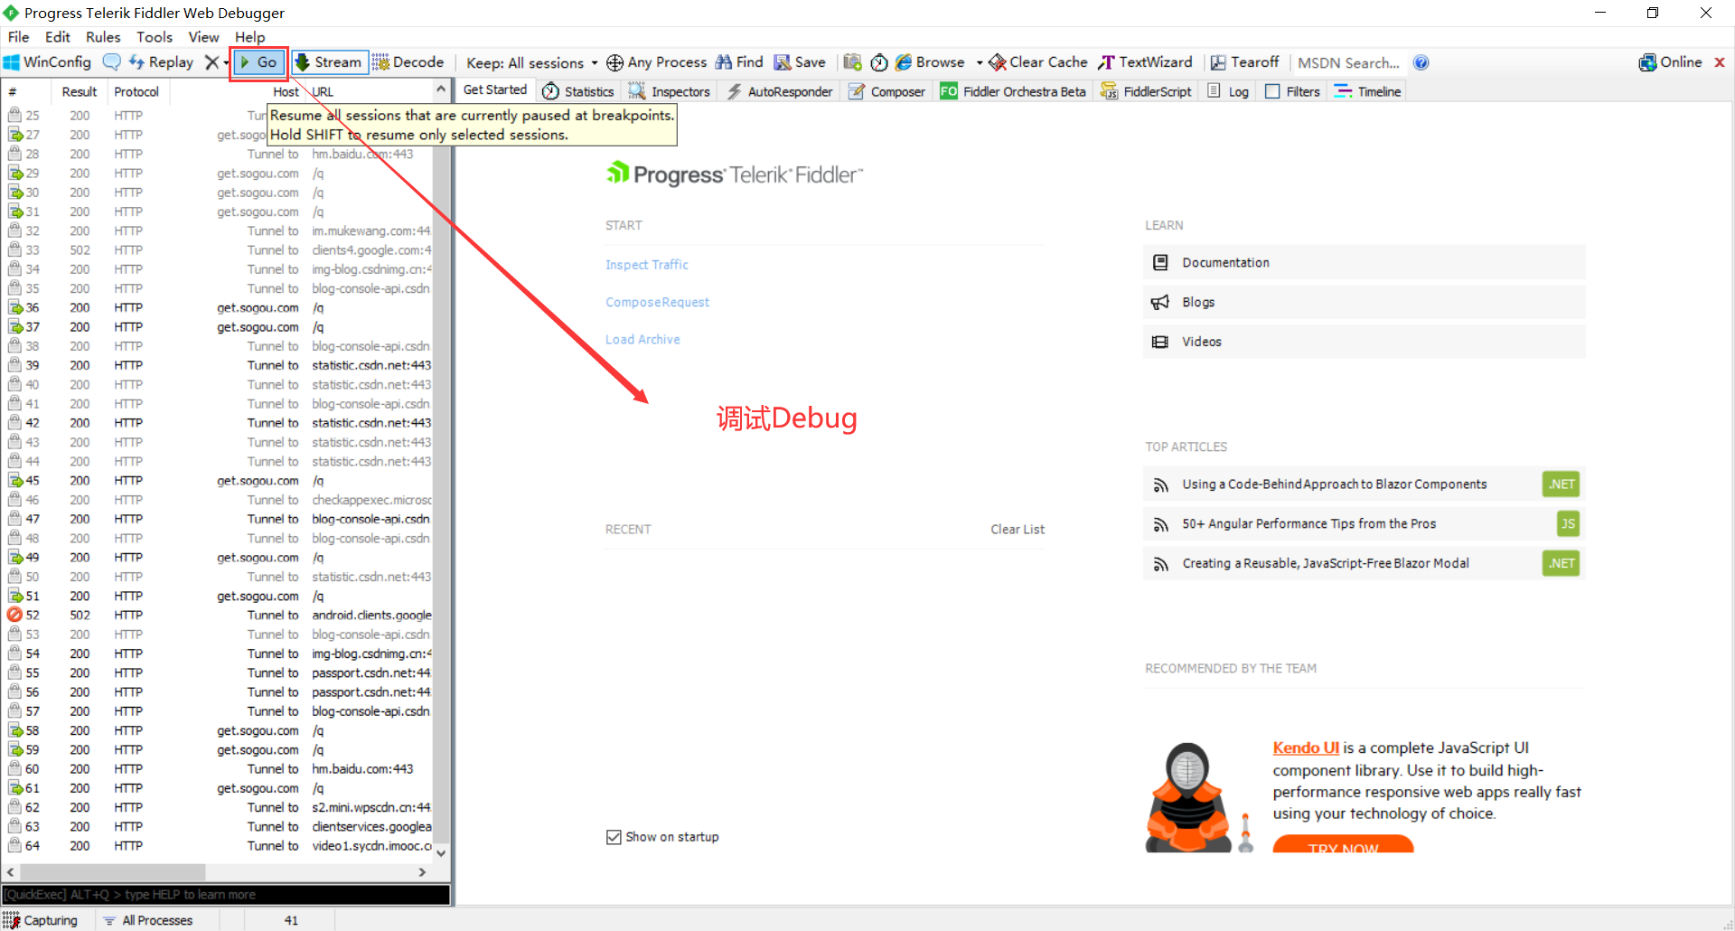This screenshot has width=1735, height=931.
Task: Open WinConfig from the toolbar
Action: coord(48,62)
